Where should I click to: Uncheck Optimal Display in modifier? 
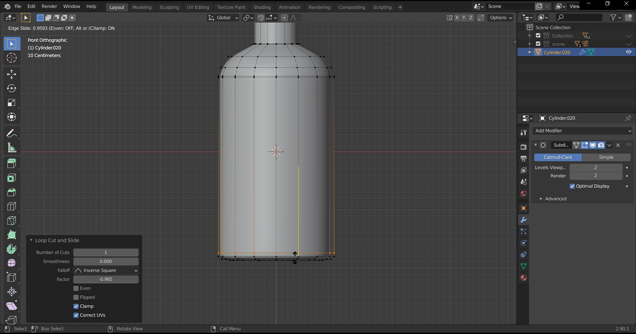click(x=572, y=186)
